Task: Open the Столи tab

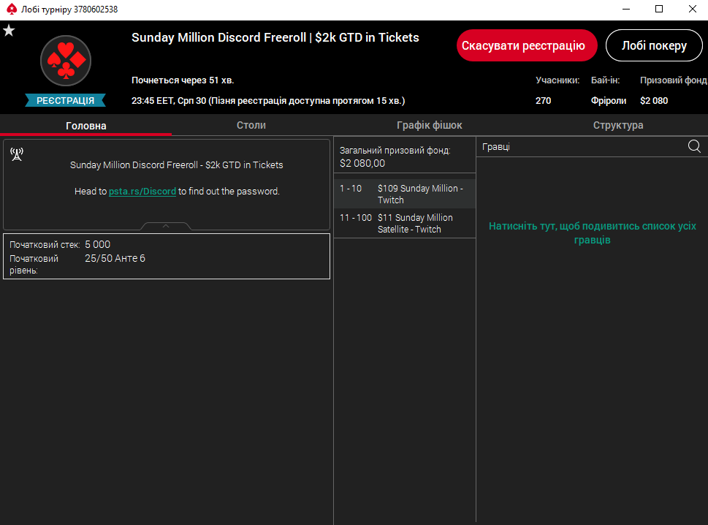Action: [251, 125]
